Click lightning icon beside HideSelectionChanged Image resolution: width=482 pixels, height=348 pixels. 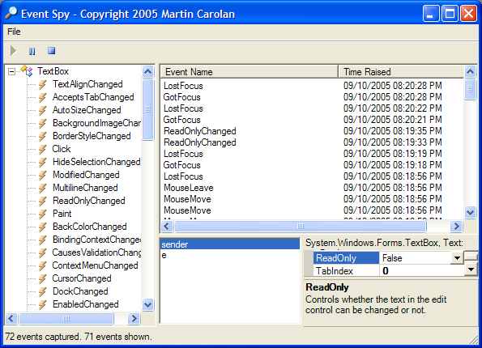click(x=43, y=162)
